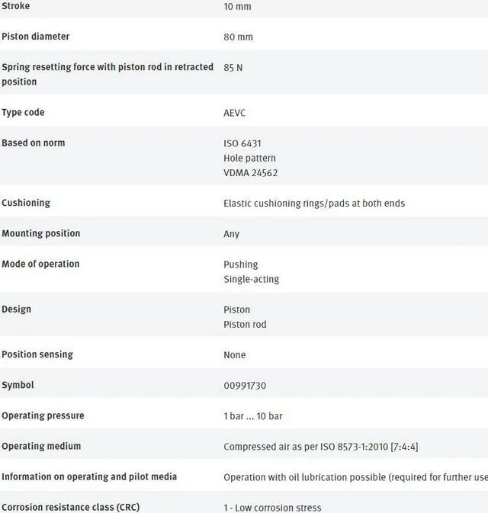Click the oil lubrication operation note
Screen dimensions: 488x513
[355, 477]
